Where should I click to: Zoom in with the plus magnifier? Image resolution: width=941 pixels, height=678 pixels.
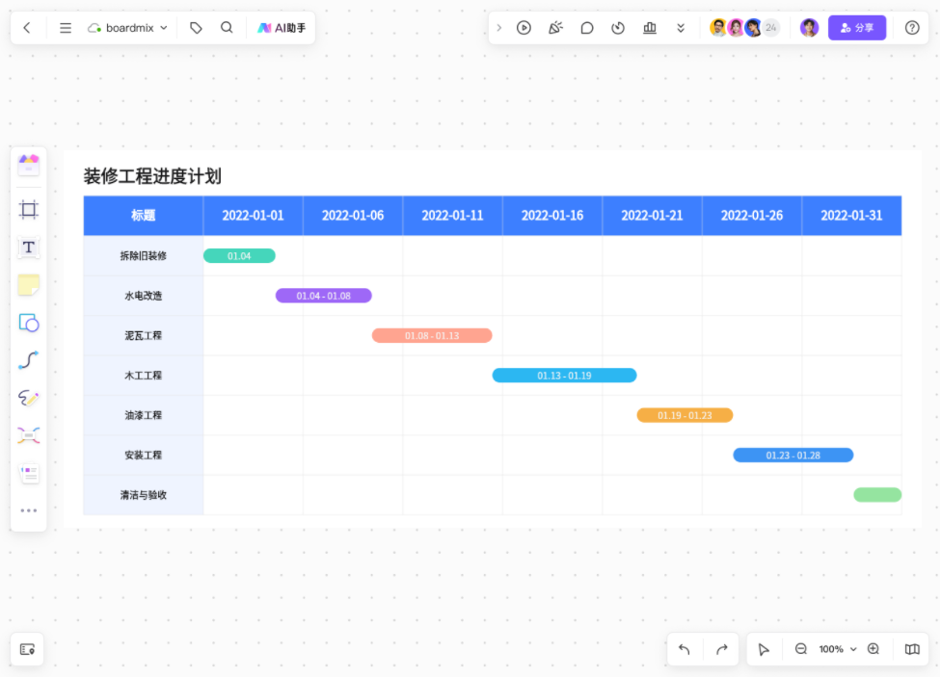[874, 649]
